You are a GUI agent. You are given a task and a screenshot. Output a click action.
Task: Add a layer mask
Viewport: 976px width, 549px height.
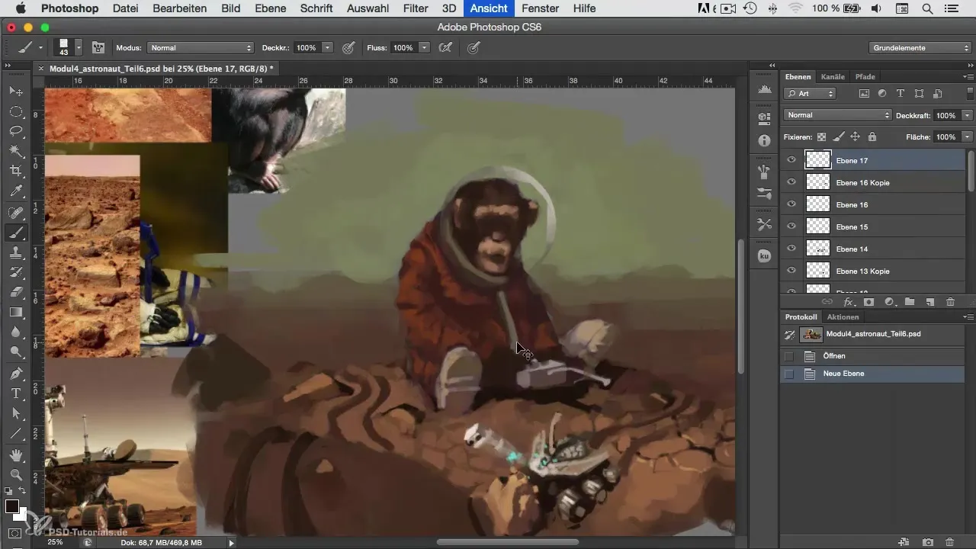click(868, 302)
